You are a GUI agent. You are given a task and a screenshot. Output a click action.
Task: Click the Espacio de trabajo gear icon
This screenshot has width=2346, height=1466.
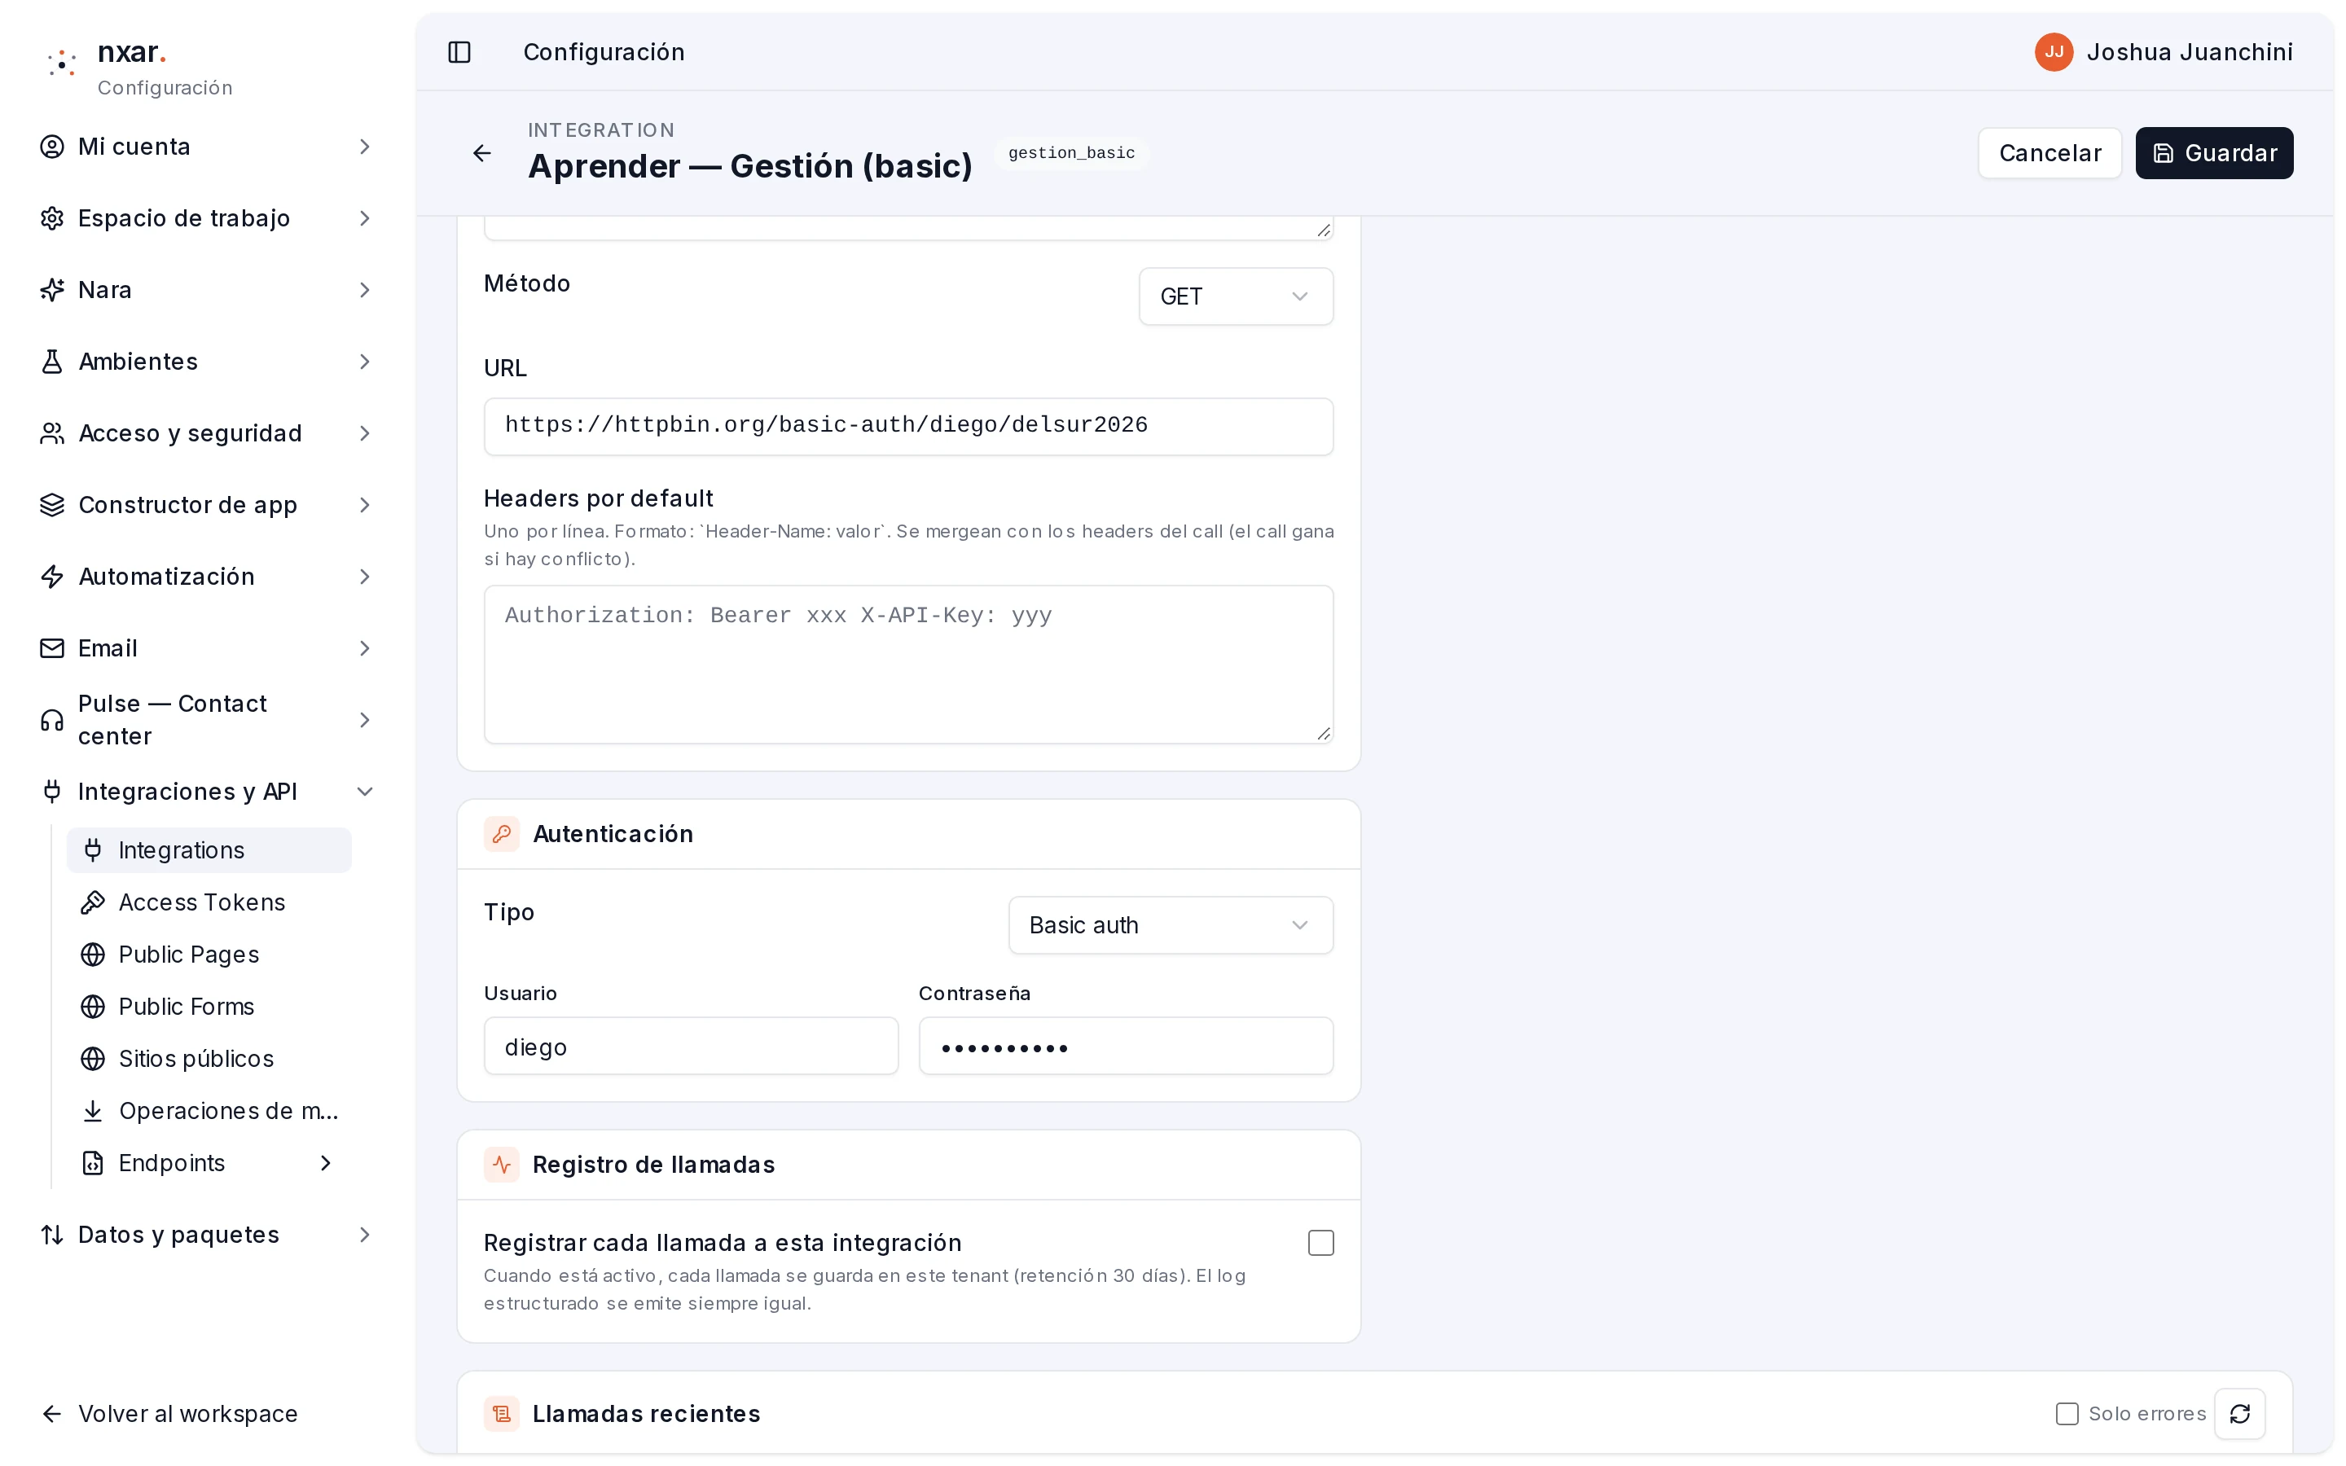[52, 218]
